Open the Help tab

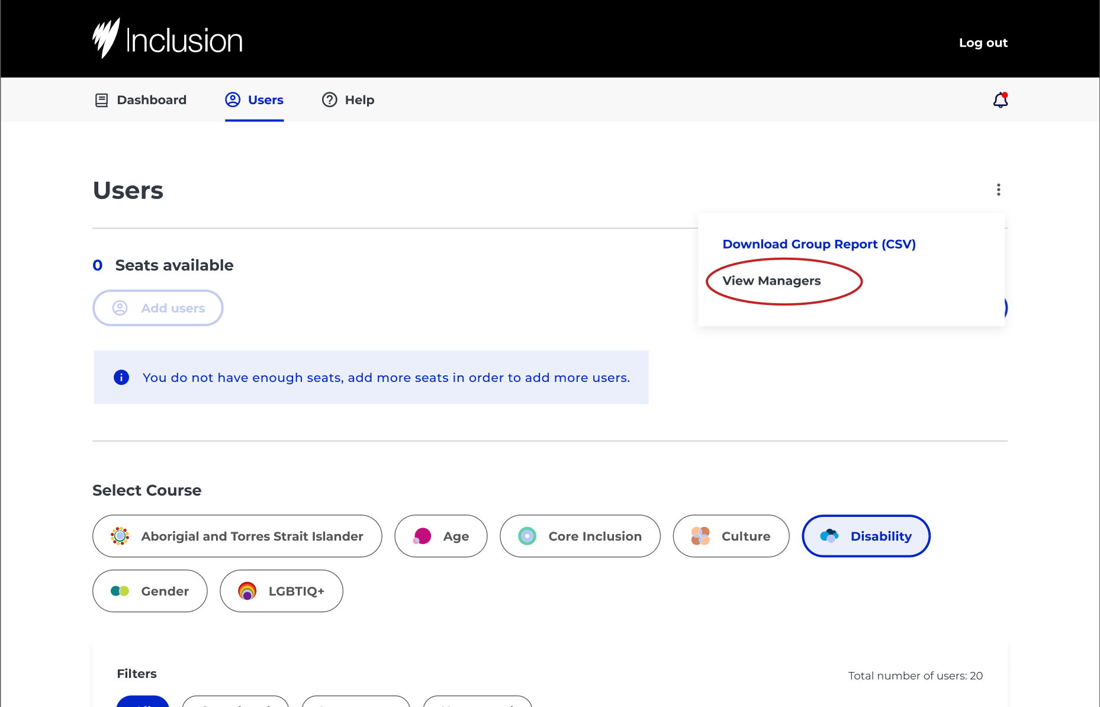359,100
